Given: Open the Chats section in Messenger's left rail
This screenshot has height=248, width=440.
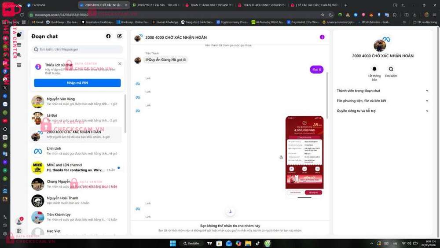Looking at the screenshot, I should 19,35.
